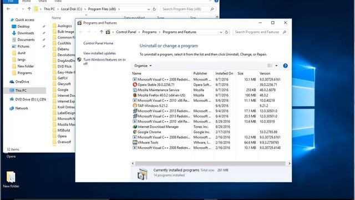Expand the chevron after Program Files (x86) breadcrumb
The width and height of the screenshot is (355, 200).
119,9
